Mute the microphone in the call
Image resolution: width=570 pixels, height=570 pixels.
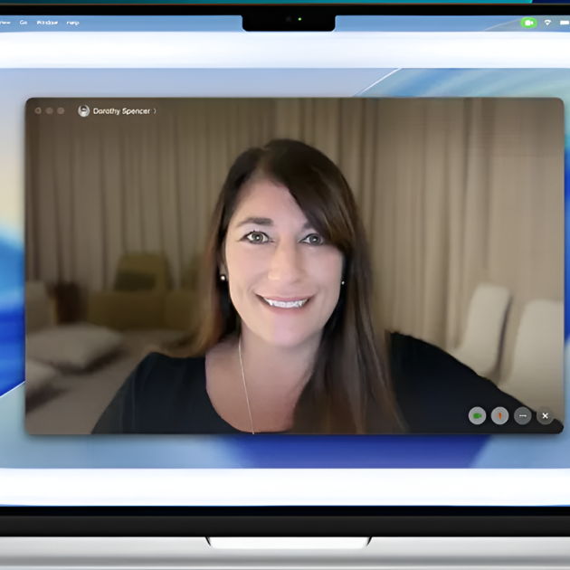click(x=499, y=415)
